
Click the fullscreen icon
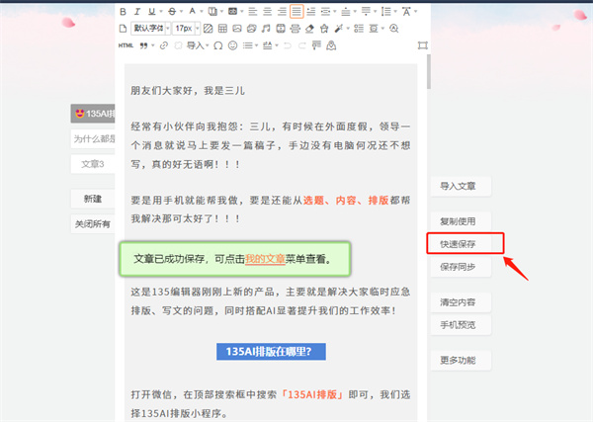click(422, 45)
